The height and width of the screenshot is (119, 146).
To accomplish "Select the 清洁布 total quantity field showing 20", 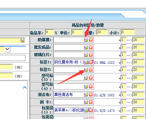I will pos(139,95).
